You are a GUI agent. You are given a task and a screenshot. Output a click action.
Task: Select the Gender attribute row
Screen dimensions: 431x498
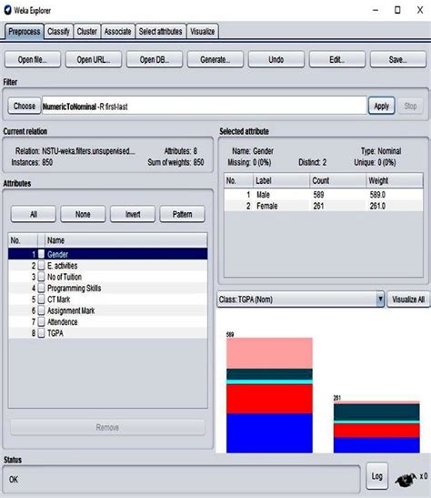[108, 254]
